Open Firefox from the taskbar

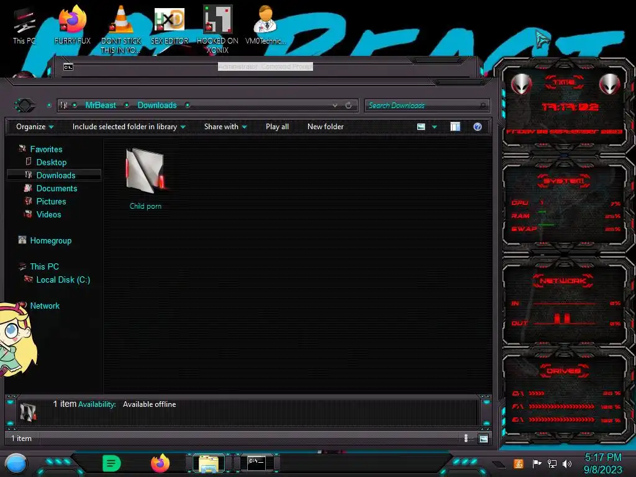160,463
